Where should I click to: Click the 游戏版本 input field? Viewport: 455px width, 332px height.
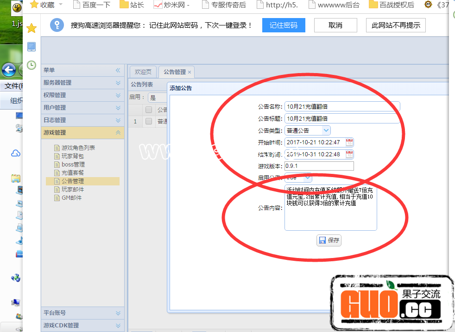point(319,166)
